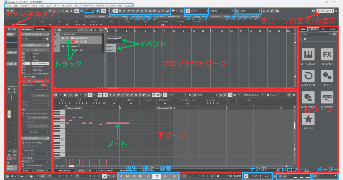
Task: Open Loops & Samples tile
Action: click(308, 76)
